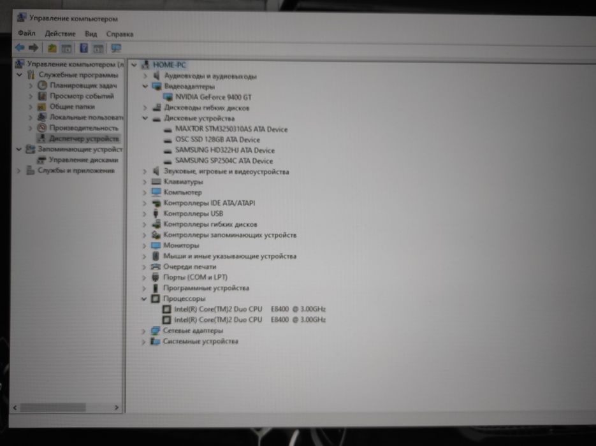Click left pane scroll-left arrow

click(15, 408)
